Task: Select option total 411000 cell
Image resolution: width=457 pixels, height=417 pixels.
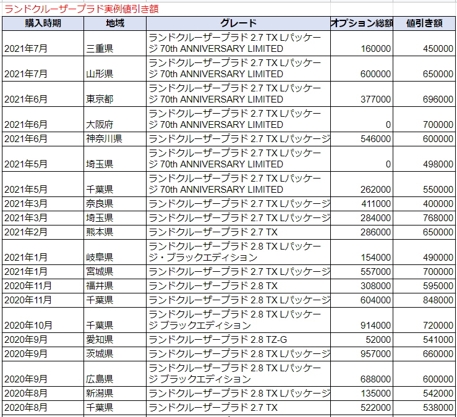Action: [x=362, y=203]
